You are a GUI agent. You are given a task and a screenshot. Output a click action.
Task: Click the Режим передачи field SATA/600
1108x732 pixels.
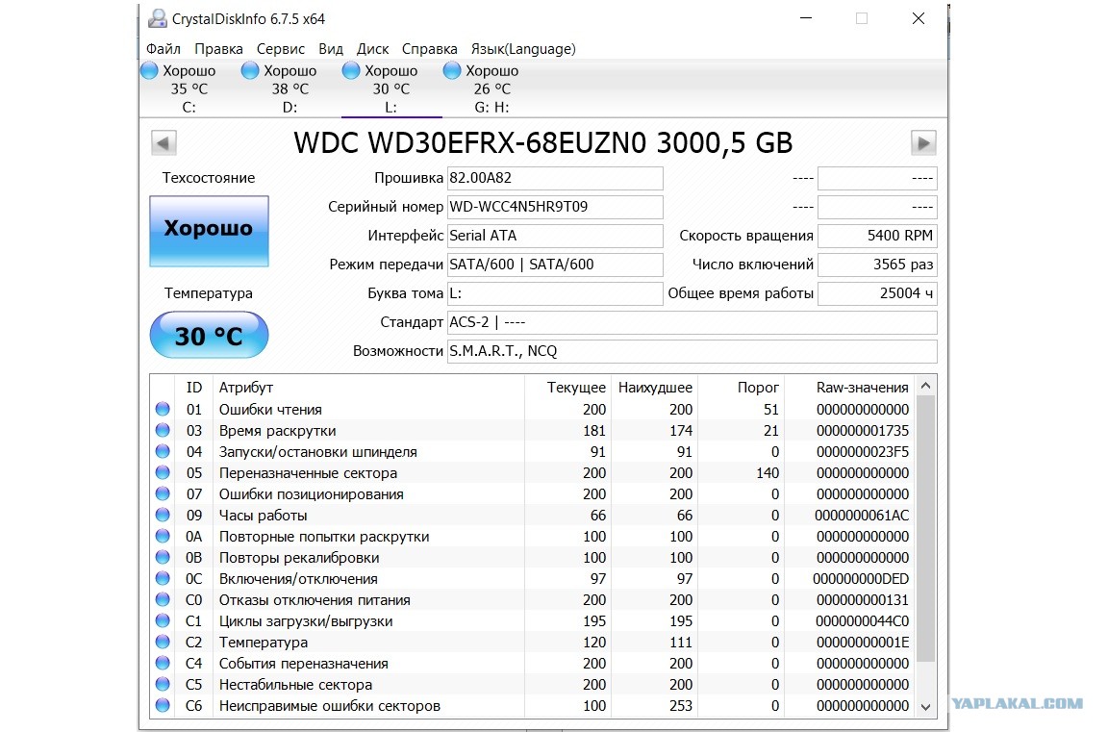555,265
